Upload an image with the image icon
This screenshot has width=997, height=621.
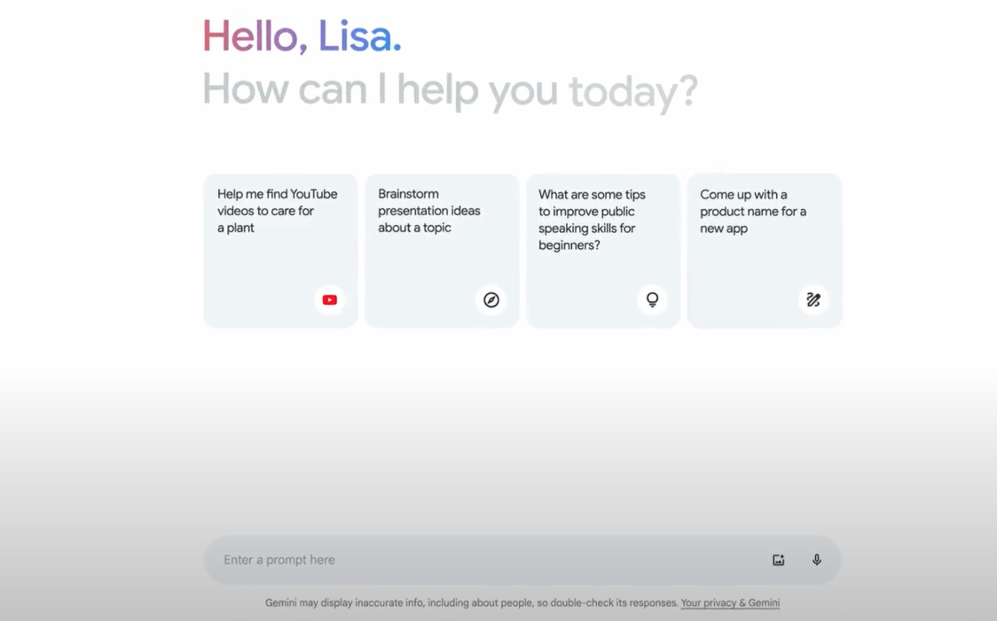[779, 560]
